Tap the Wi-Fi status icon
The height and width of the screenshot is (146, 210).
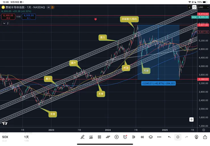click(190, 2)
